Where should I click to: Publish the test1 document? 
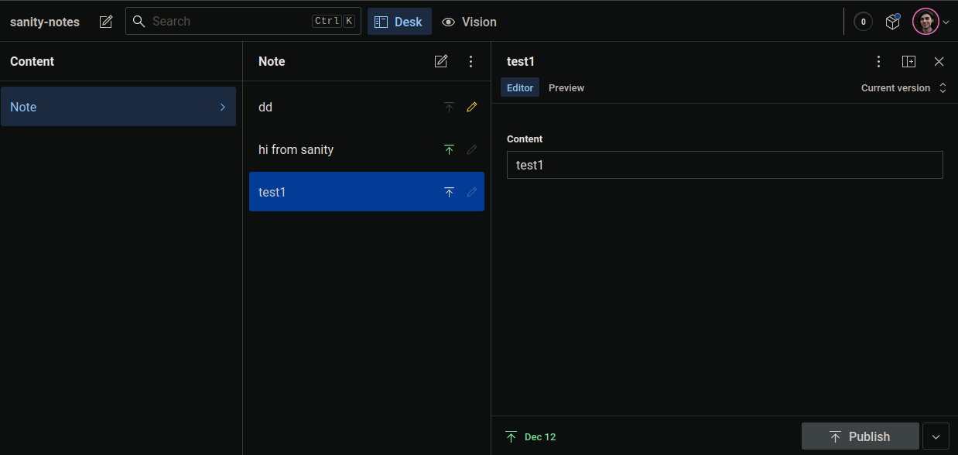(860, 436)
